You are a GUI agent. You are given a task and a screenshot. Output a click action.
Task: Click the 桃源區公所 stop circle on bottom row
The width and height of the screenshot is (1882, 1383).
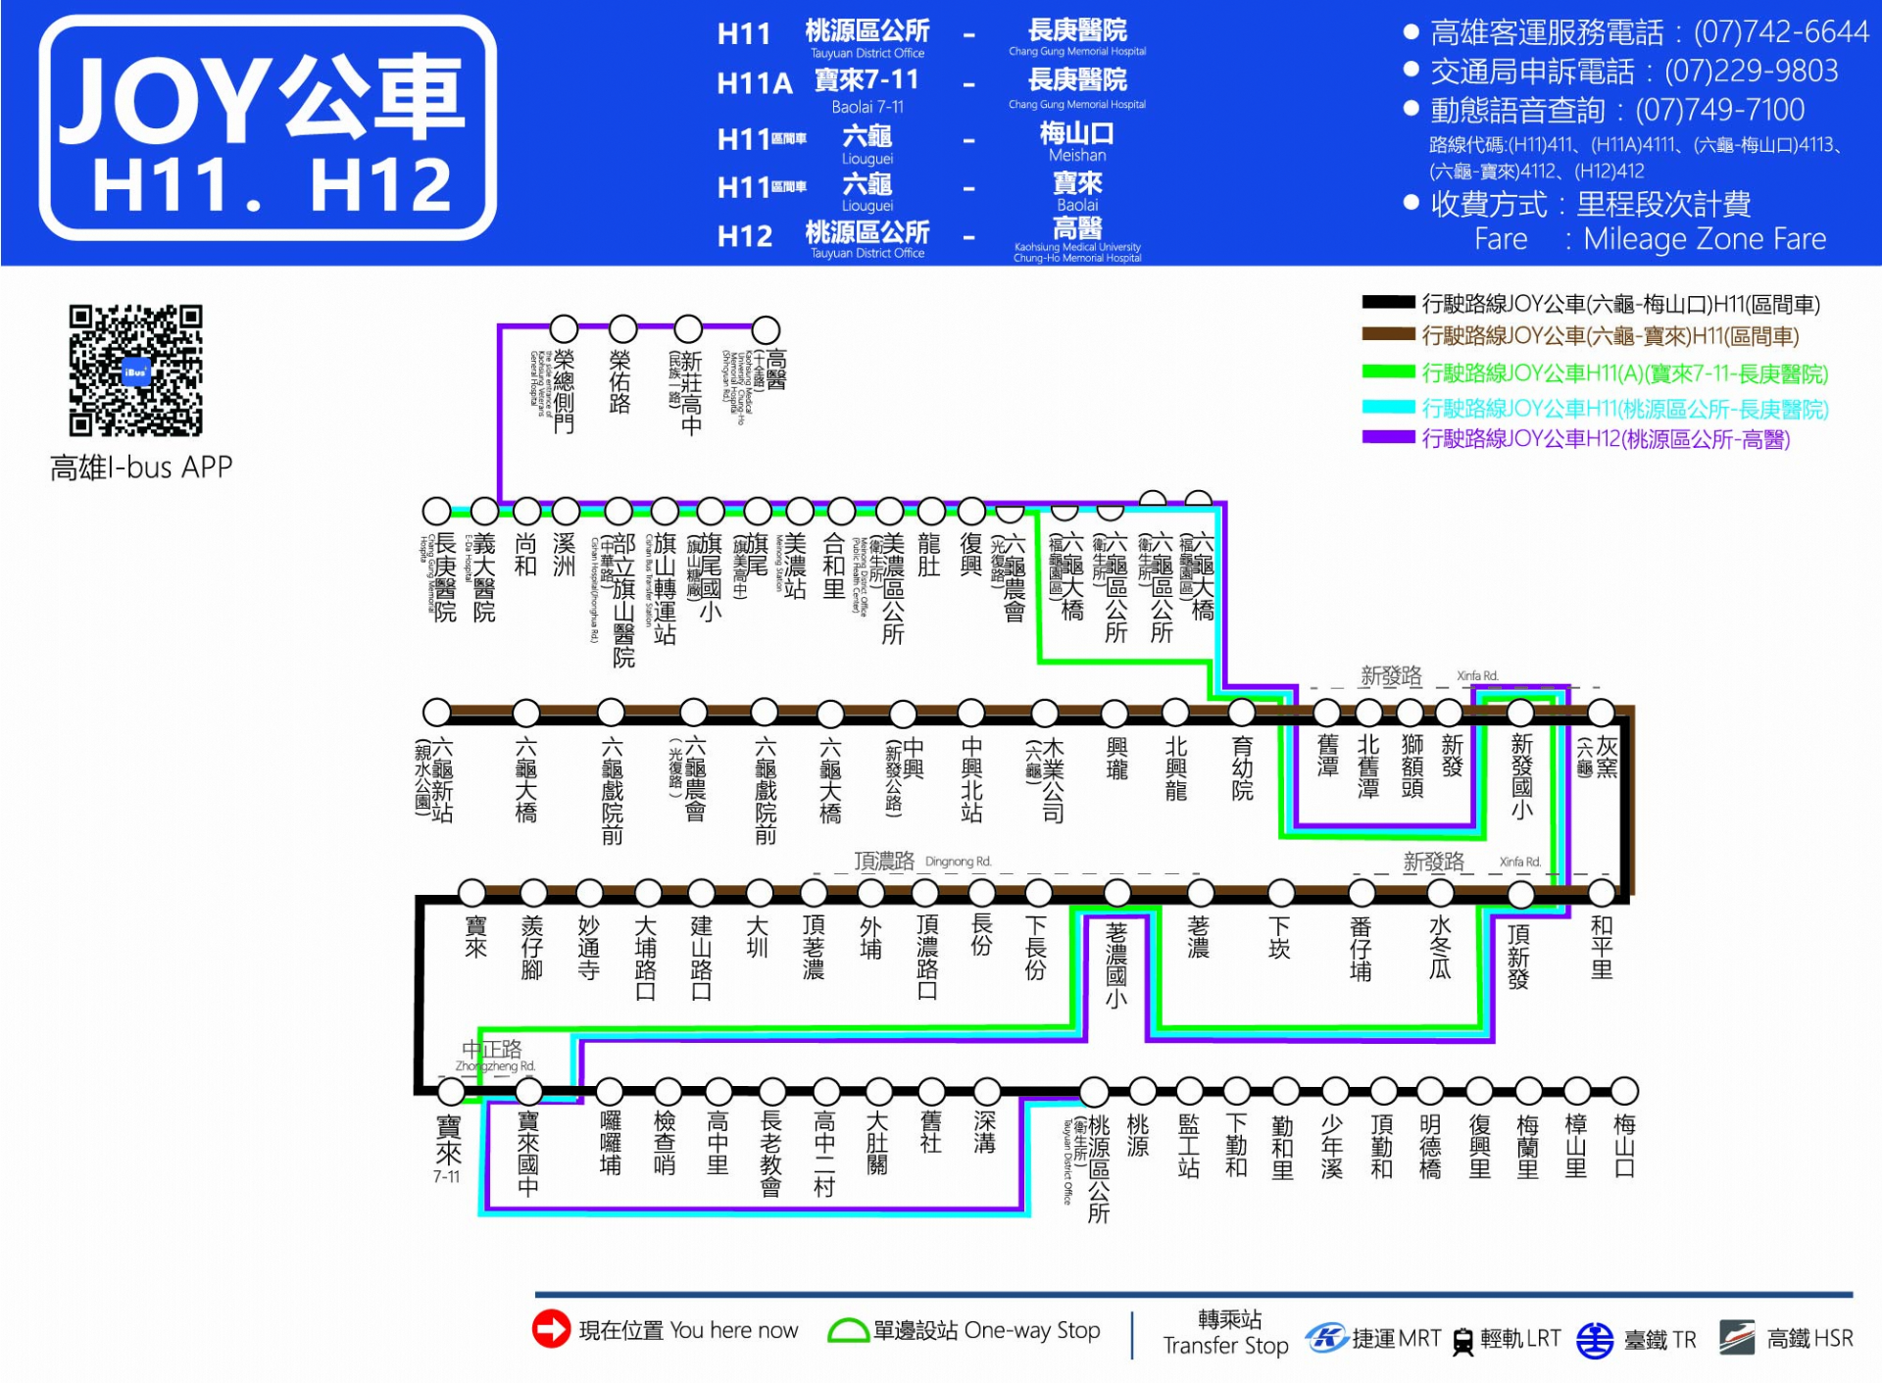coord(1094,1091)
